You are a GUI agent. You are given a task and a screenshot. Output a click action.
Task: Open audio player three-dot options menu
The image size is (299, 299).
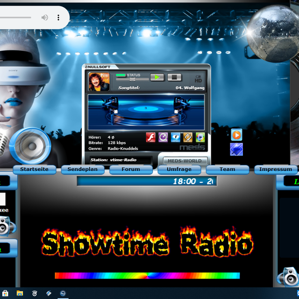(x=58, y=18)
